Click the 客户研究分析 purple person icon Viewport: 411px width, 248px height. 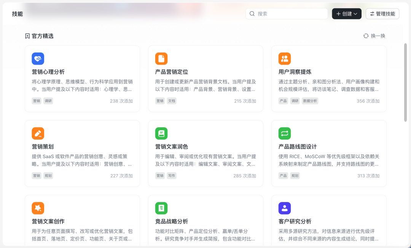click(x=284, y=208)
